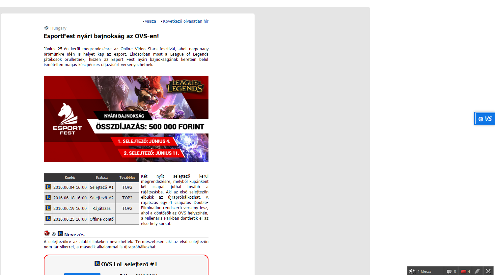Viewport: 495px width, 275px height.
Task: Click the Rájátszás table cell
Action: click(102, 208)
